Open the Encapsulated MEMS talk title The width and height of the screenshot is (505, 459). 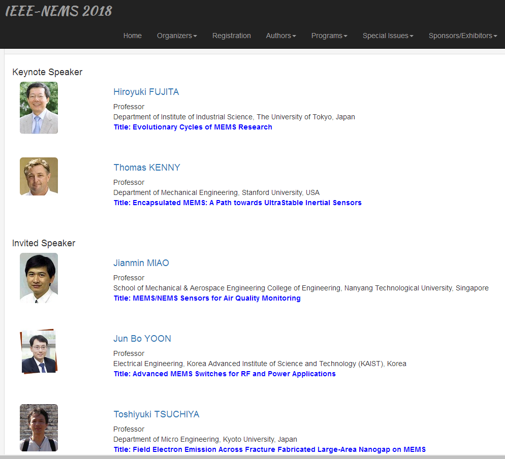point(238,203)
